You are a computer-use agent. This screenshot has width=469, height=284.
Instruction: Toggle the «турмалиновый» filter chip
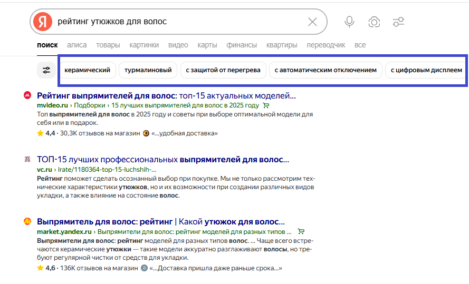pyautogui.click(x=148, y=70)
